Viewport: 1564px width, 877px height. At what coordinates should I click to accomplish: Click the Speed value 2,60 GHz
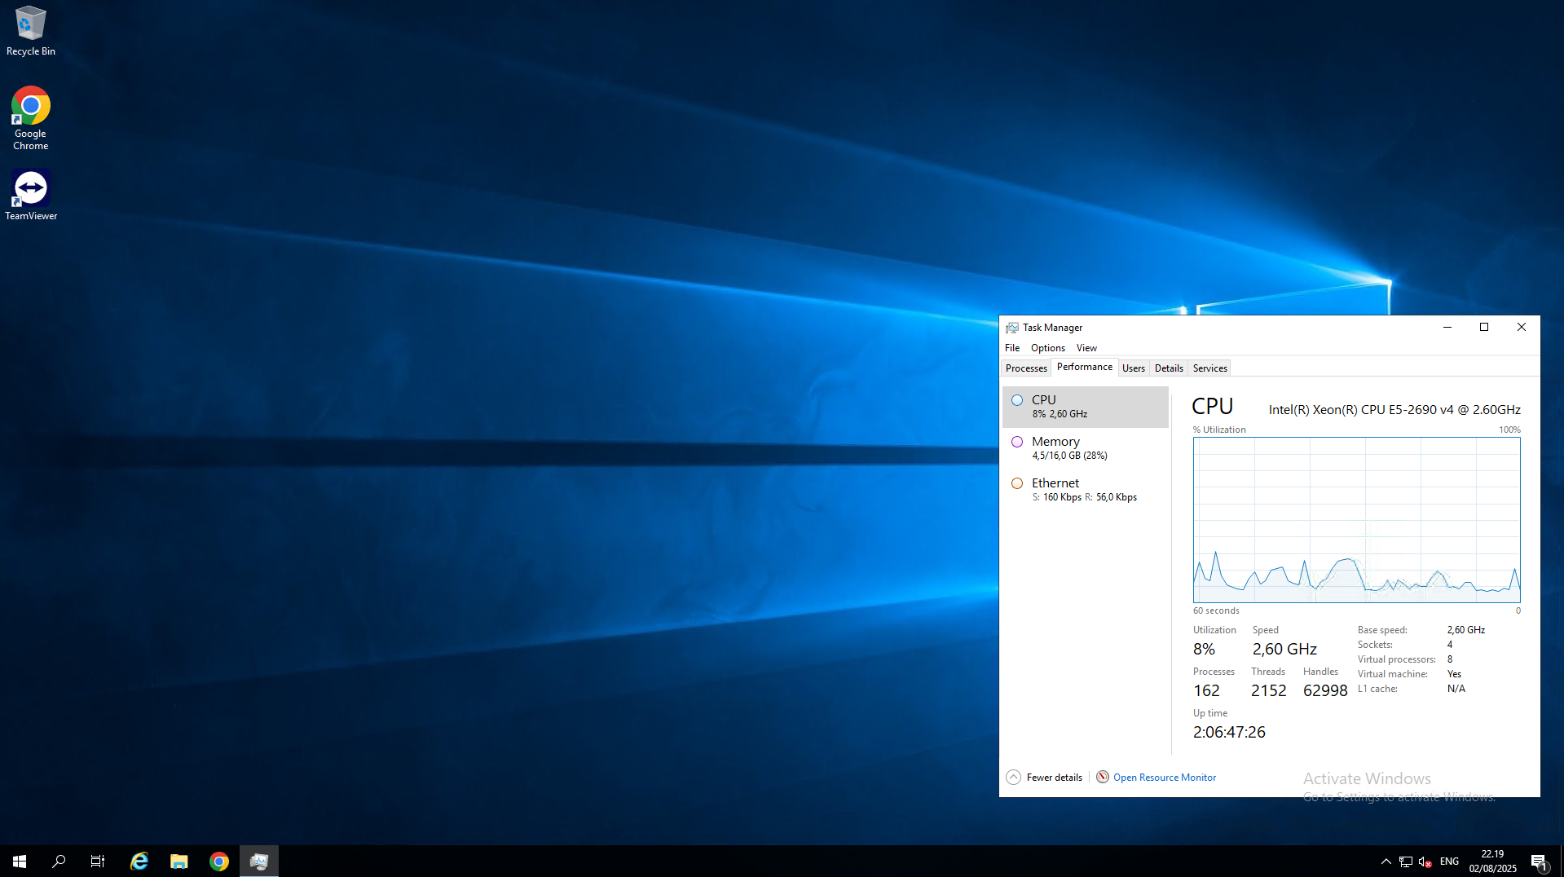coord(1284,649)
